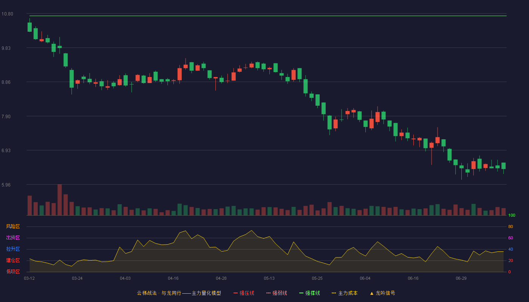Click the magenta 60 indicator axis value

click(510, 238)
